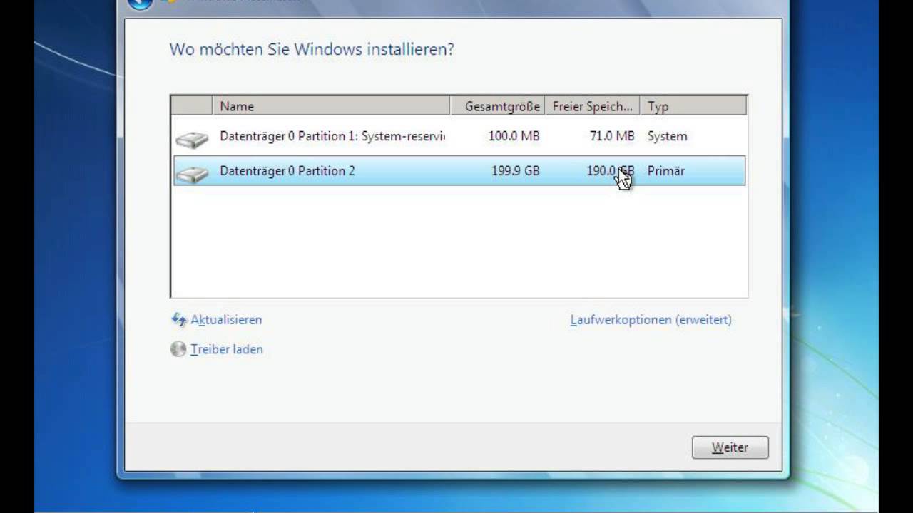Click the 100.0 MB total size cell

(x=514, y=136)
